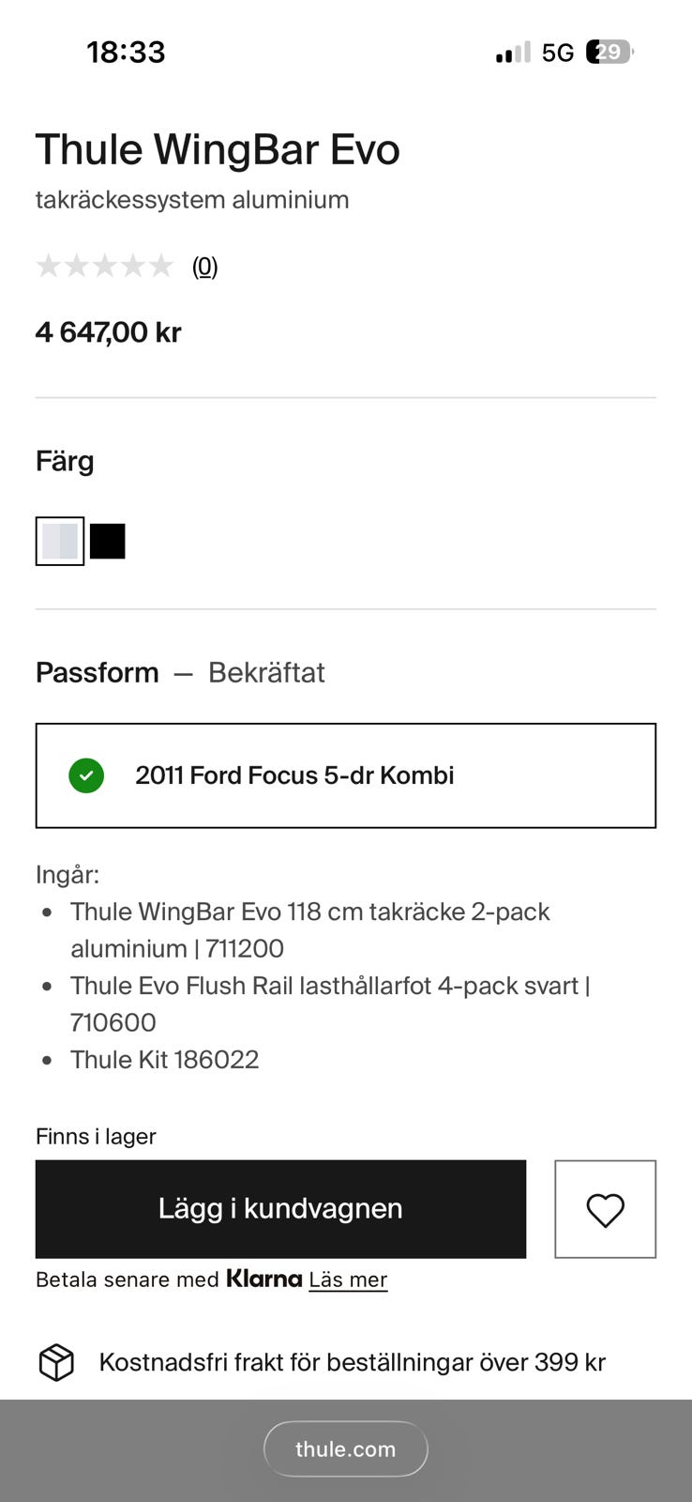Open the (0) reviews link
Viewport: 692px width, 1502px height.
pyautogui.click(x=204, y=268)
